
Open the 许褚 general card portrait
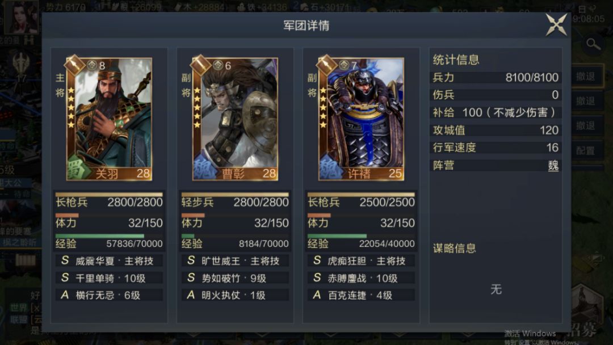pos(361,119)
